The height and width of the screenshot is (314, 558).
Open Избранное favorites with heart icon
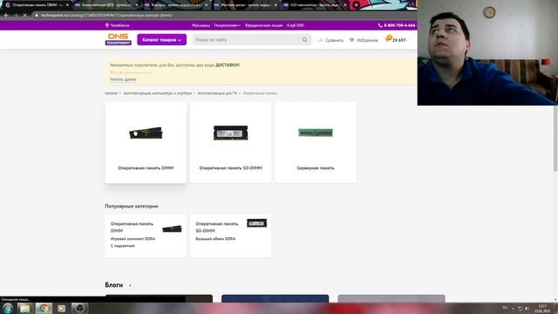coord(364,40)
